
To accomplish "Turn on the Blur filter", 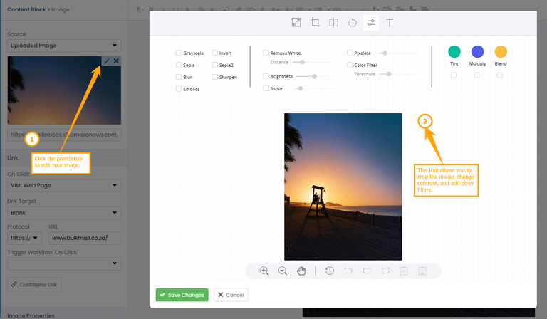I will click(x=179, y=77).
